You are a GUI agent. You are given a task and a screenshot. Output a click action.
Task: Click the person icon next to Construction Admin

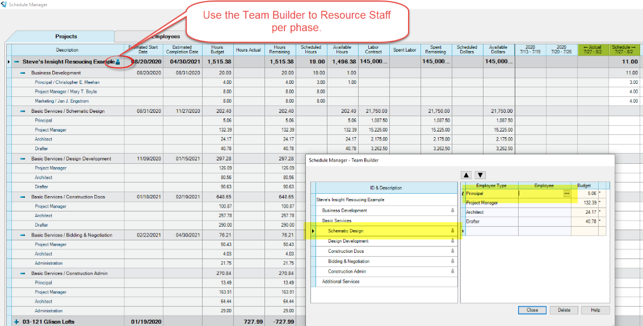click(x=452, y=272)
